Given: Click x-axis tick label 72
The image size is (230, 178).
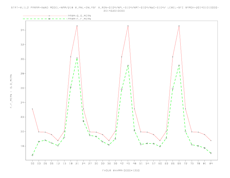Looking at the screenshot, I should 185,163.
